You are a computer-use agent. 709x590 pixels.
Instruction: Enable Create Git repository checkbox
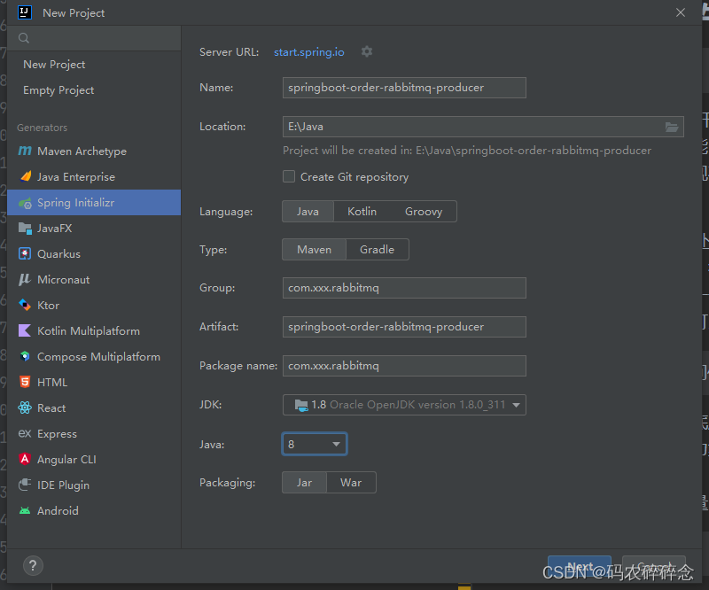289,176
